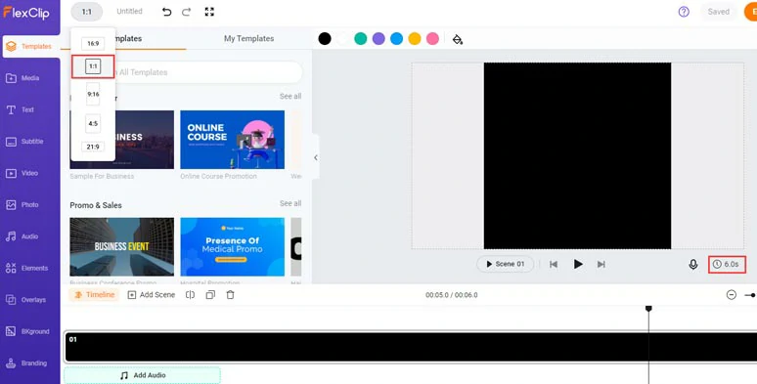Open the Elements sidebar panel
757x384 pixels.
[x=27, y=268]
